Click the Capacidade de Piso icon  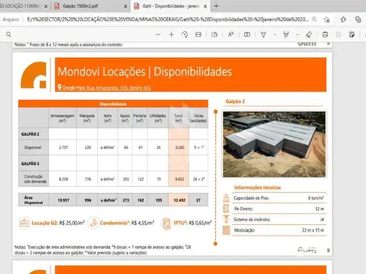tap(226, 198)
